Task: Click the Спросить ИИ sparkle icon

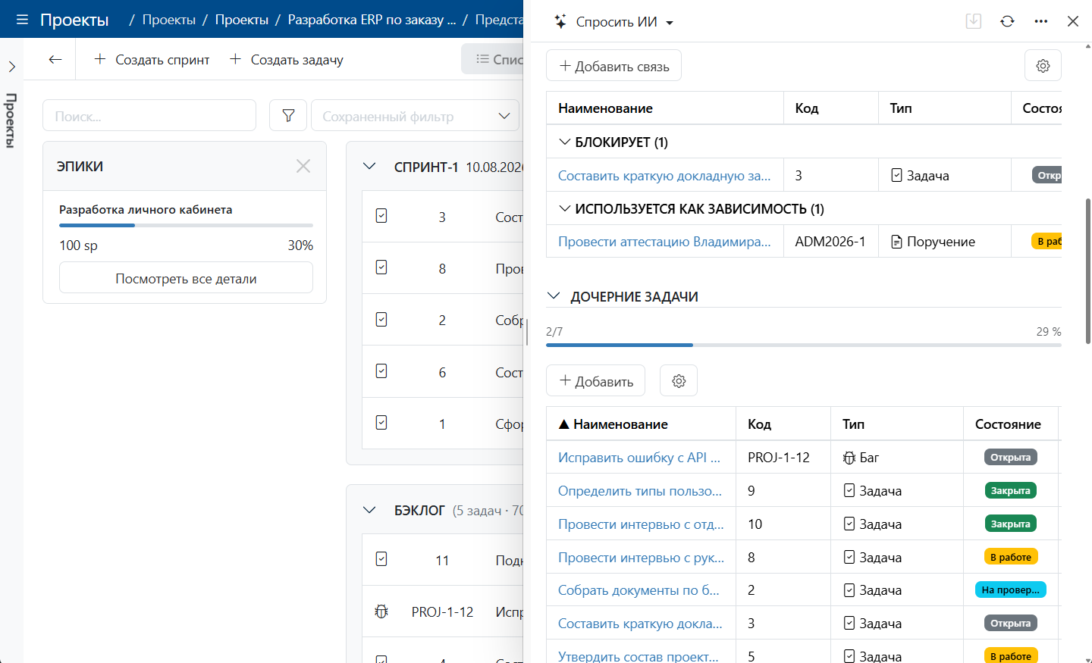Action: [x=560, y=22]
